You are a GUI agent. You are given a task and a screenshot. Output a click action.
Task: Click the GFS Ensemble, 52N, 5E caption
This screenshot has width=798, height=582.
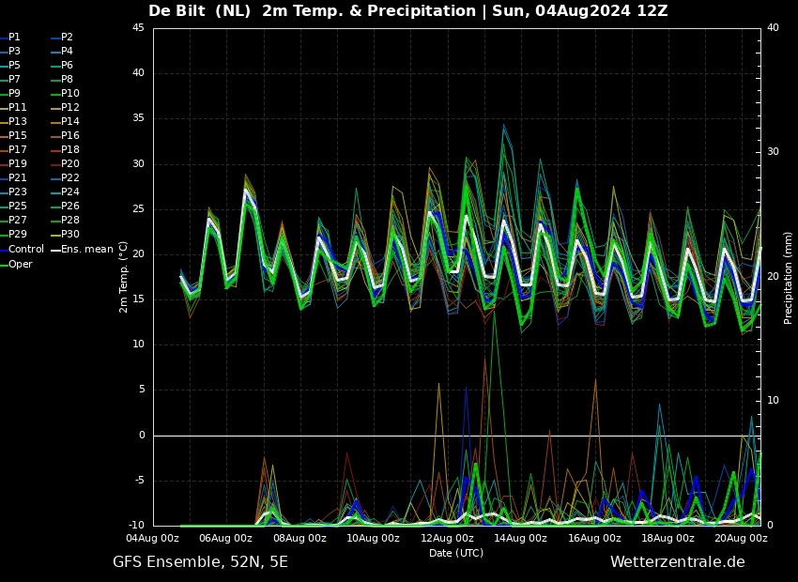point(200,562)
